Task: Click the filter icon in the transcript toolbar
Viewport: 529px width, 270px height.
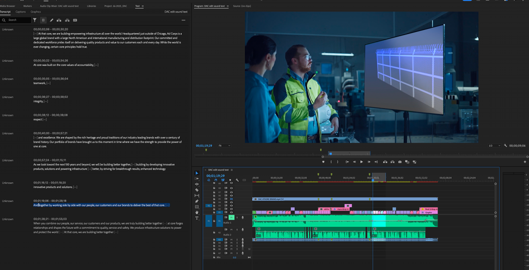Action: [35, 20]
